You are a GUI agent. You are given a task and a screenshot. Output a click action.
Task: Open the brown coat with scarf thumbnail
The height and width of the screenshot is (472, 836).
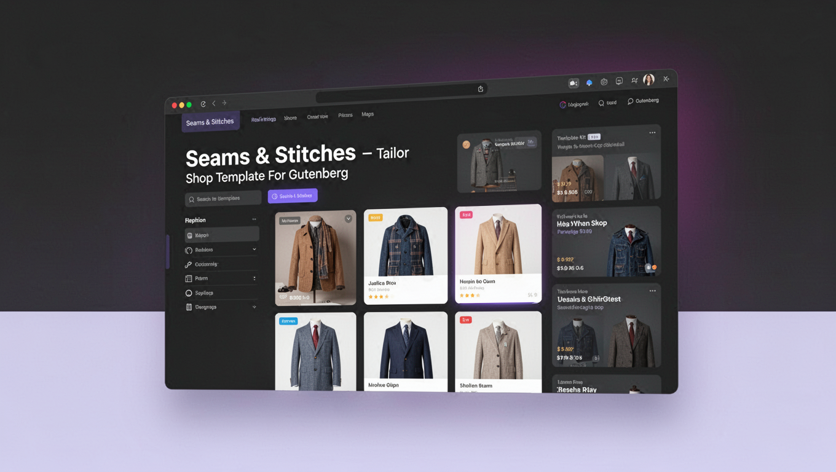click(315, 258)
